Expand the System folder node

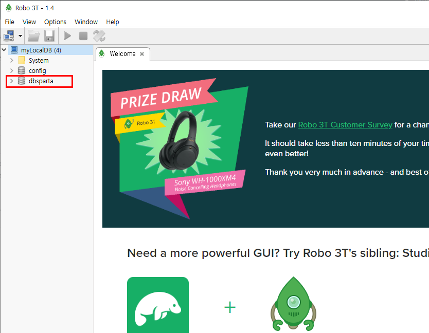point(11,60)
